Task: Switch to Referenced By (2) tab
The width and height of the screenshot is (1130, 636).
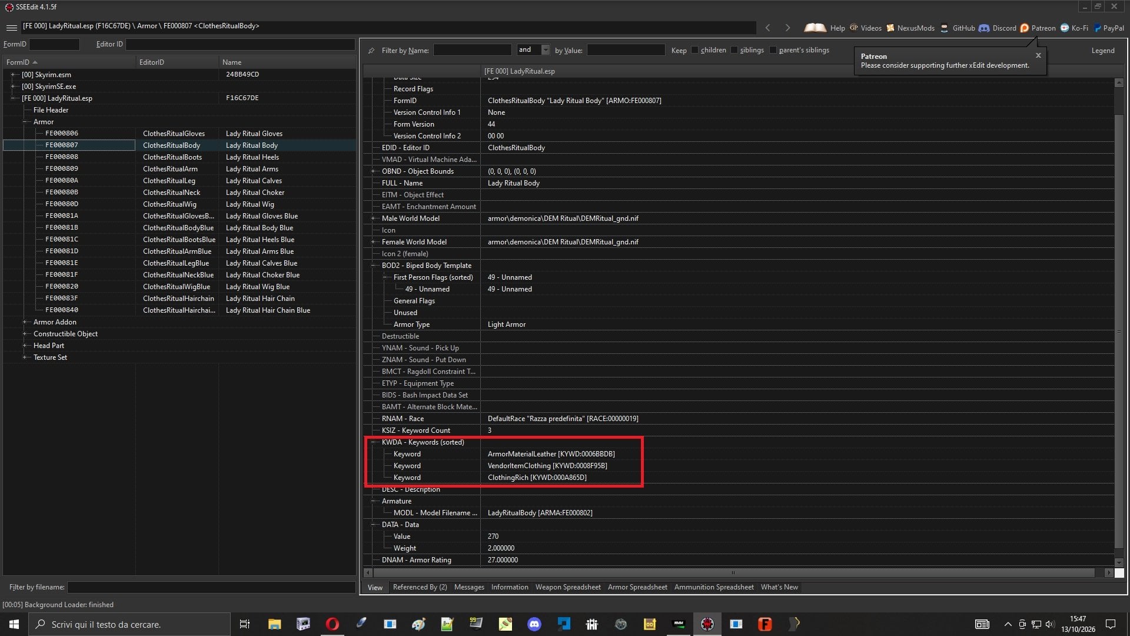Action: 420,587
